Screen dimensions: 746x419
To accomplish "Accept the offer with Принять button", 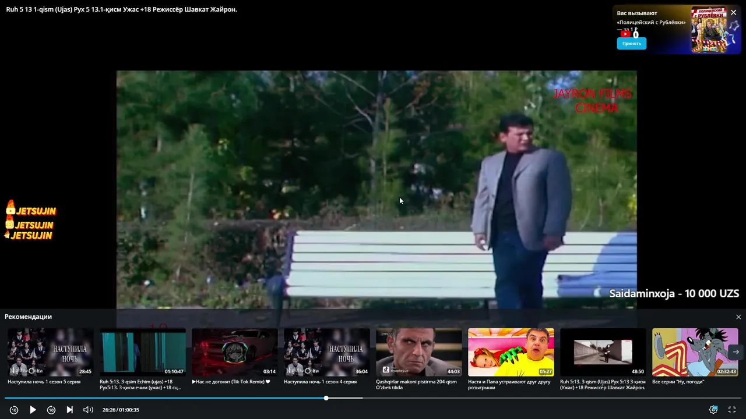I will [631, 44].
